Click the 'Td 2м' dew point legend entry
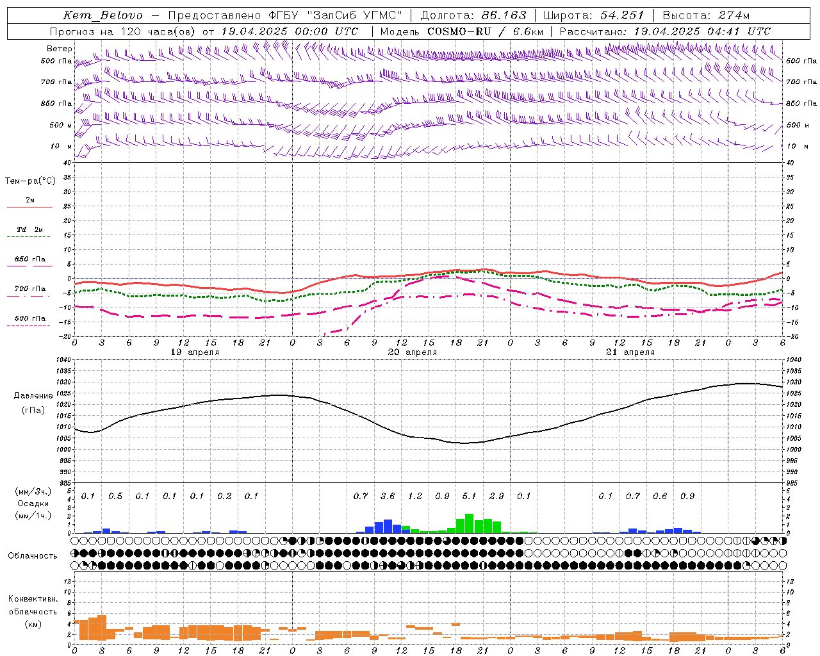820x656 pixels. [29, 229]
